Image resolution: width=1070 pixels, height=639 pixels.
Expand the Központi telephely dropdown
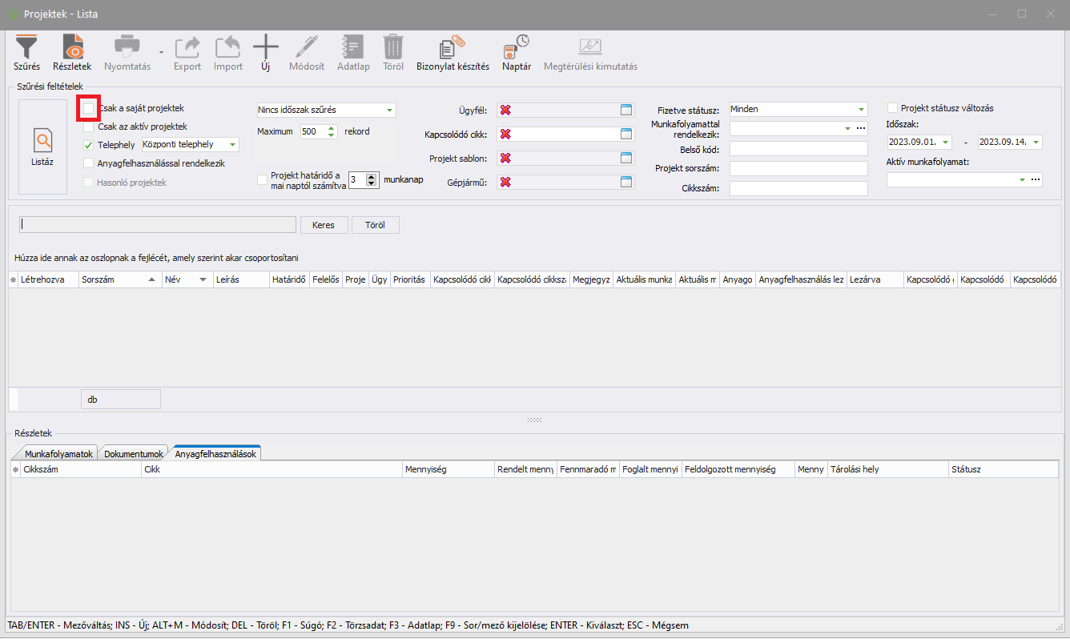pos(232,145)
